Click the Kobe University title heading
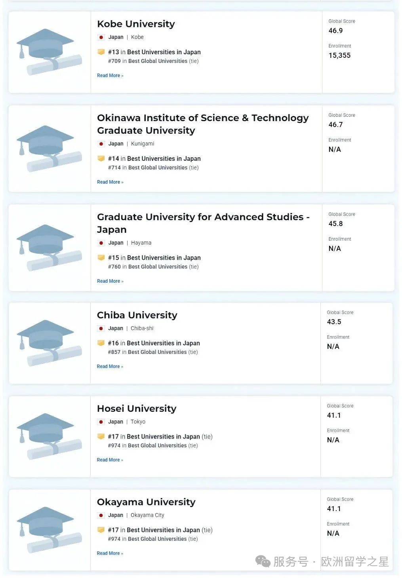 click(136, 24)
